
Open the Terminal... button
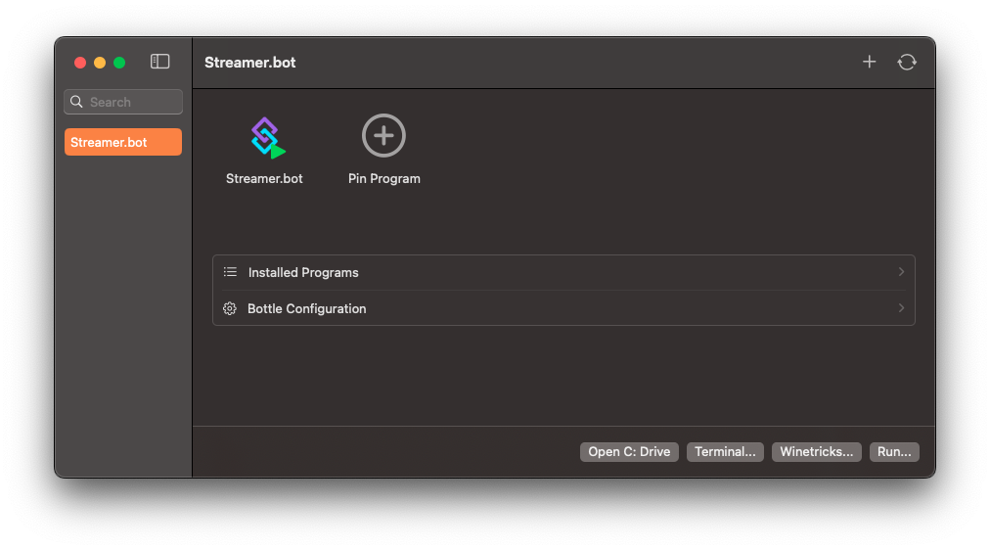pyautogui.click(x=725, y=452)
